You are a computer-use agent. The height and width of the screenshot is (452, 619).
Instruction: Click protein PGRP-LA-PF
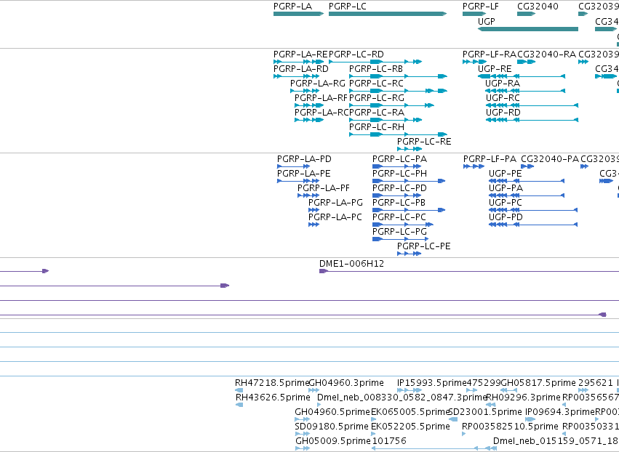308,195
